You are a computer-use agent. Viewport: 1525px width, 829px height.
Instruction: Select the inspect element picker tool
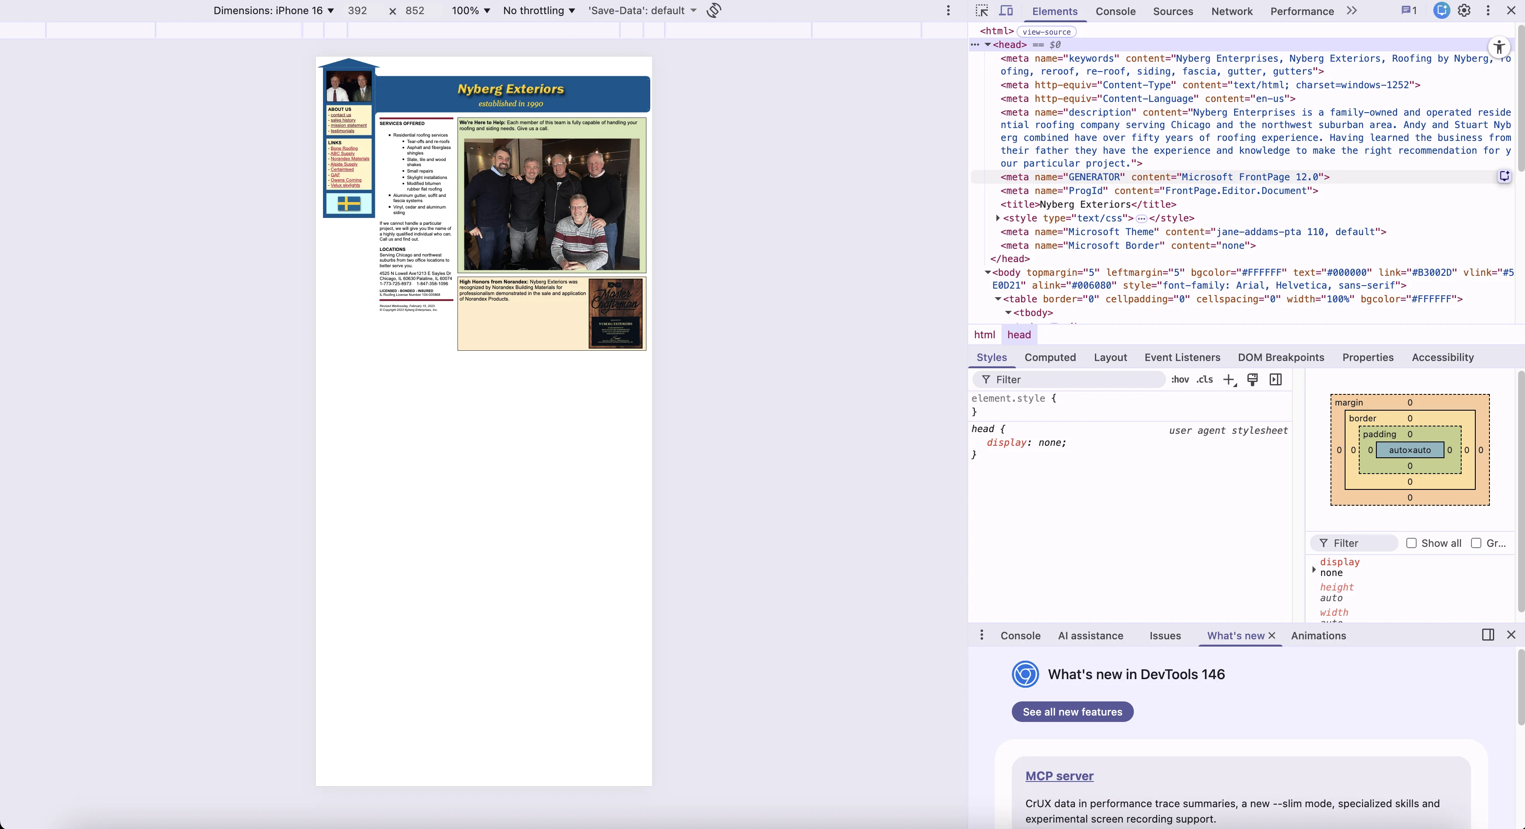tap(982, 11)
